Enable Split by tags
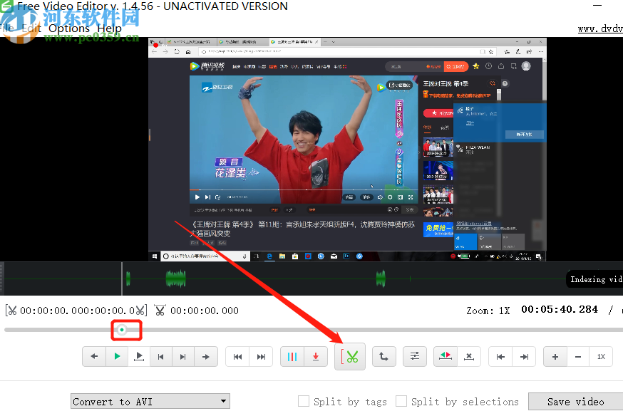Image resolution: width=623 pixels, height=411 pixels. pos(304,401)
